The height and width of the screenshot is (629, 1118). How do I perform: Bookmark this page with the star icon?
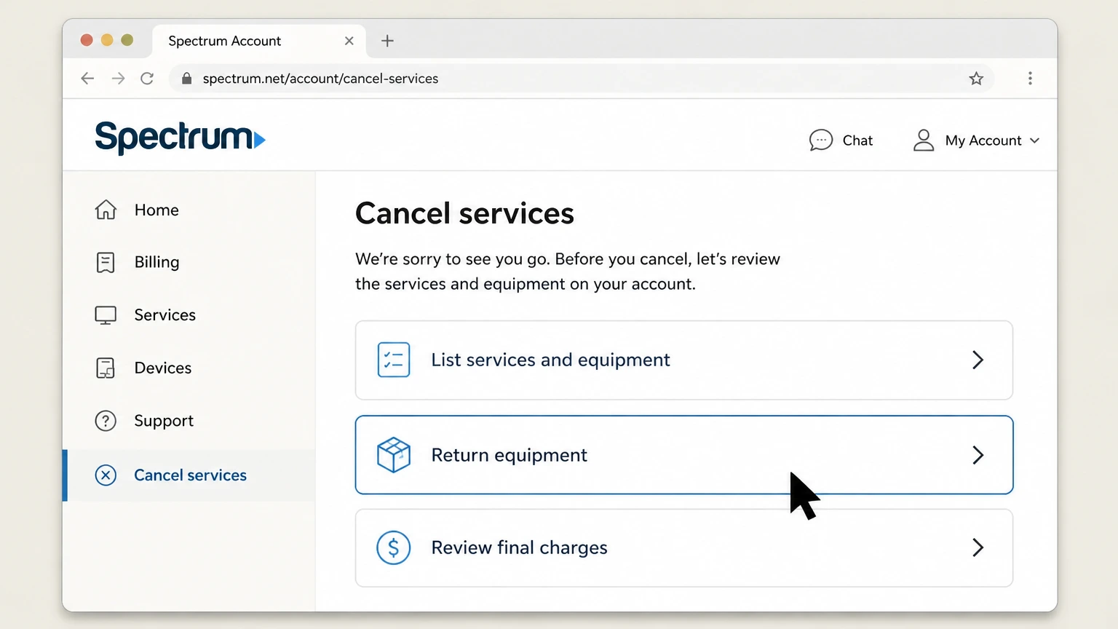(976, 79)
